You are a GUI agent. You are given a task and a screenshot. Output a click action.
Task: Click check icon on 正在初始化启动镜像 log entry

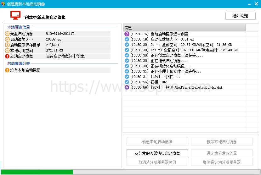[x=127, y=66]
